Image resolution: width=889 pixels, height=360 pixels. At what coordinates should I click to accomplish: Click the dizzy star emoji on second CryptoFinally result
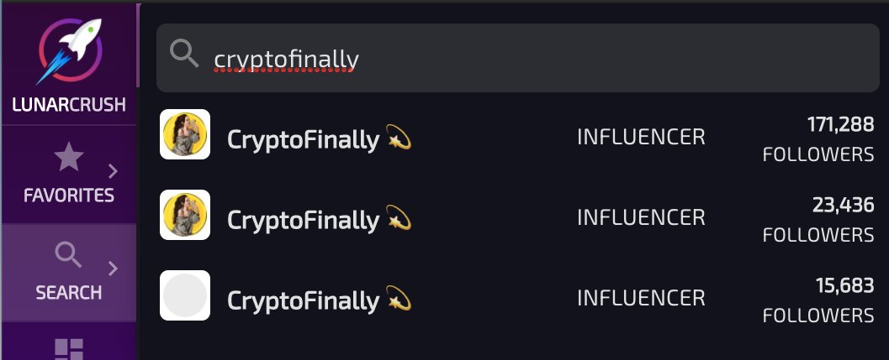398,218
